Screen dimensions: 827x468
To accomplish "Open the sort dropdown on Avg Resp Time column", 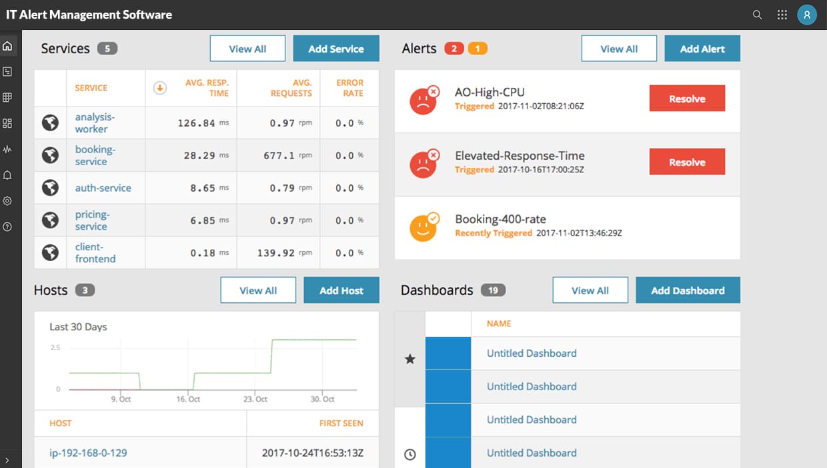I will [159, 87].
